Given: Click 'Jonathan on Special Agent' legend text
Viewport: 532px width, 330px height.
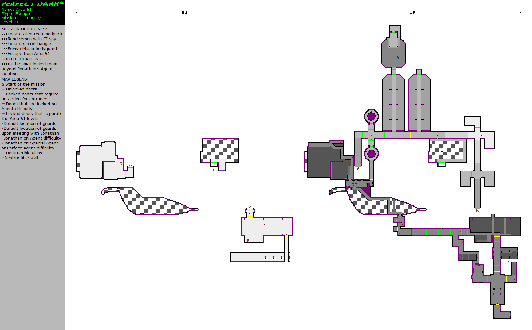Looking at the screenshot, I should click(31, 143).
